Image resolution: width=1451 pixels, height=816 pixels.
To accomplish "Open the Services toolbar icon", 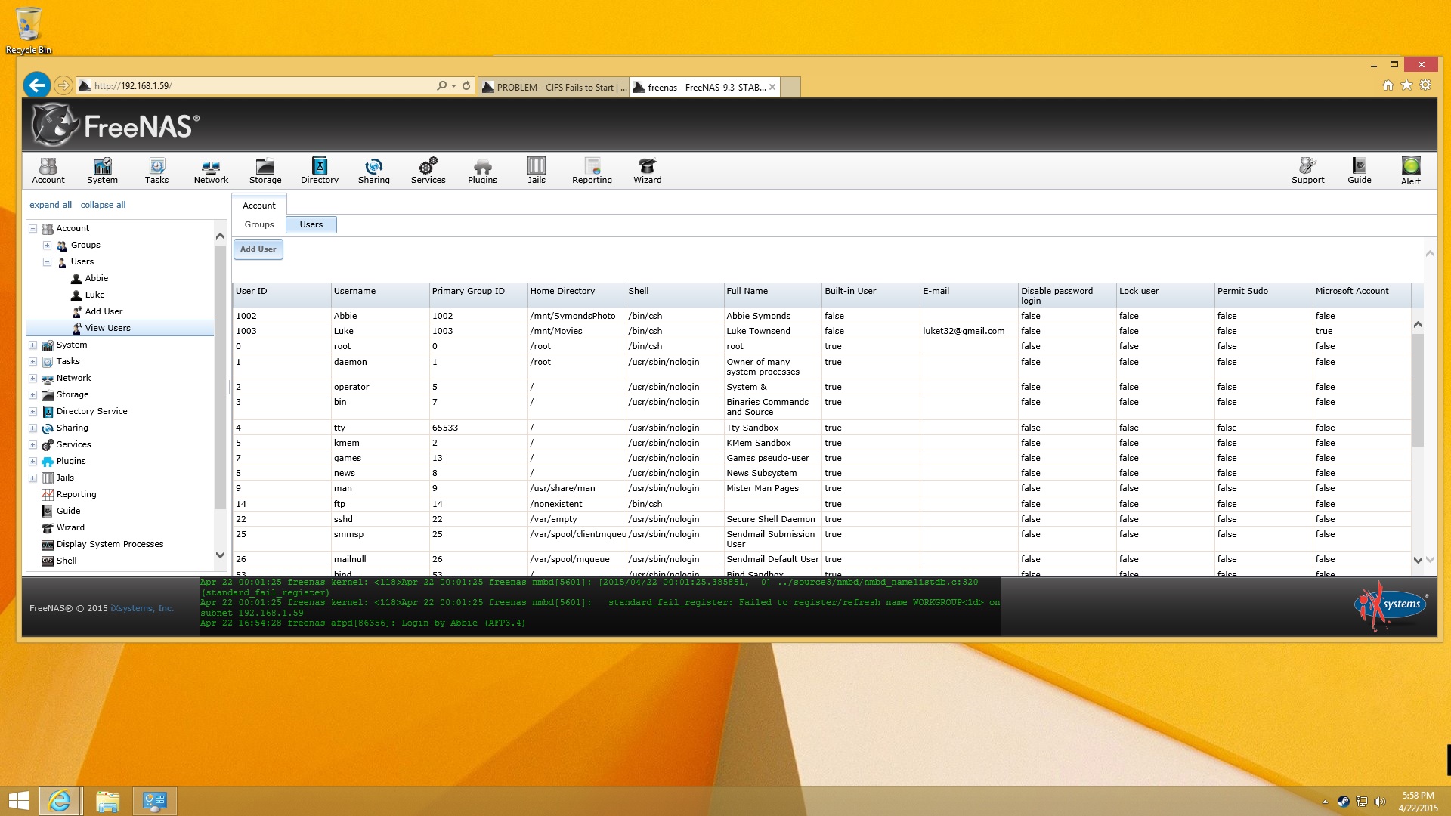I will point(428,171).
